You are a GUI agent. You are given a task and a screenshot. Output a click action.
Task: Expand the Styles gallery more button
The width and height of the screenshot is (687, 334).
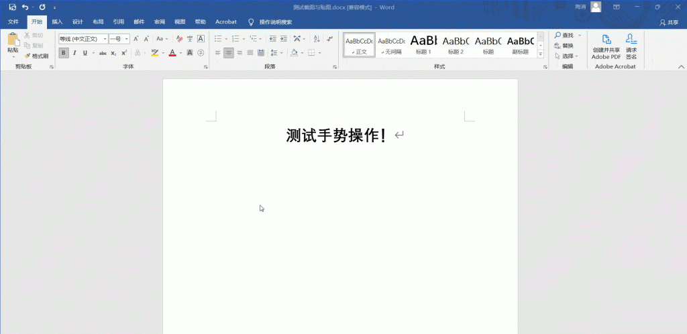540,54
